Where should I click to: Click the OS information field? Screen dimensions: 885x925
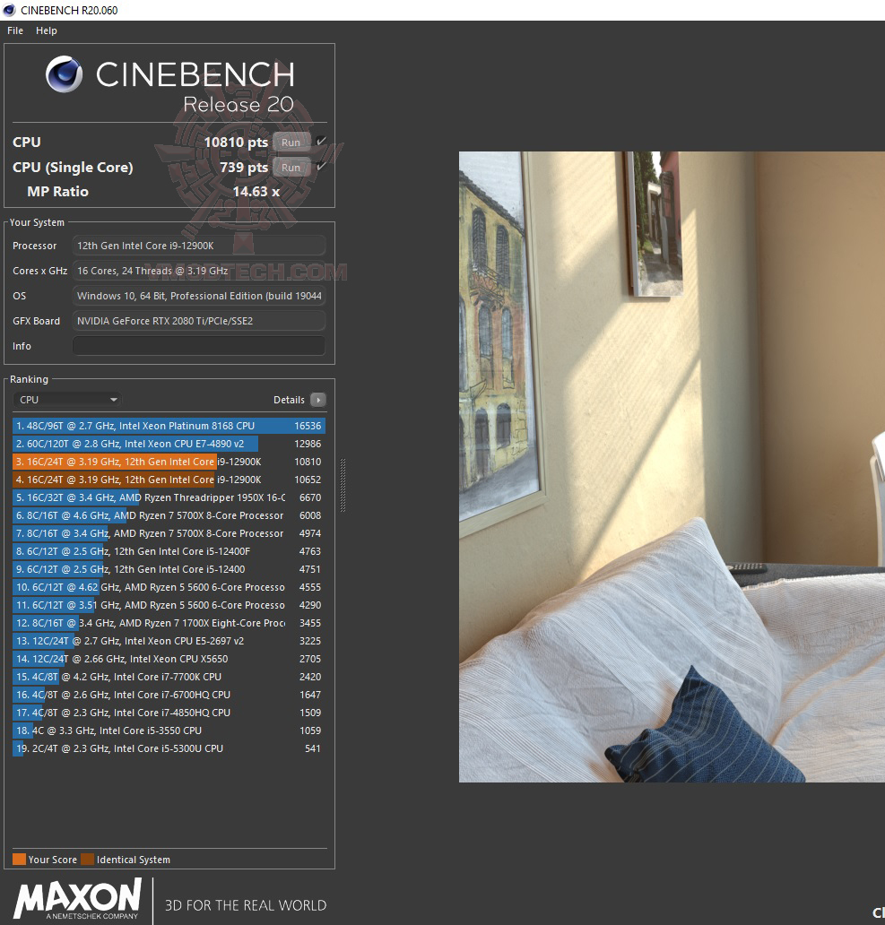199,296
